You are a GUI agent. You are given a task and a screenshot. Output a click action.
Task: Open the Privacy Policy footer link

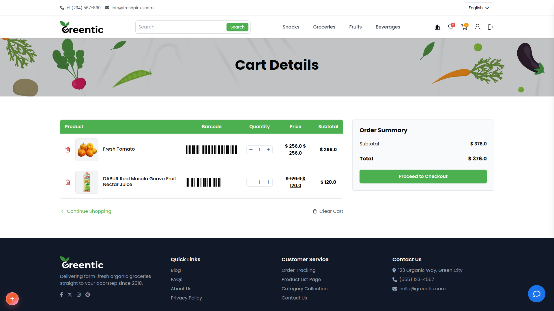(x=186, y=298)
